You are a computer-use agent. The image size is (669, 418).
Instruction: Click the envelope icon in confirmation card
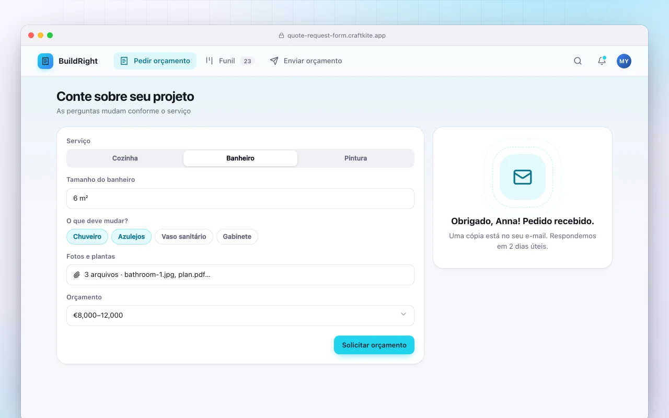[523, 177]
